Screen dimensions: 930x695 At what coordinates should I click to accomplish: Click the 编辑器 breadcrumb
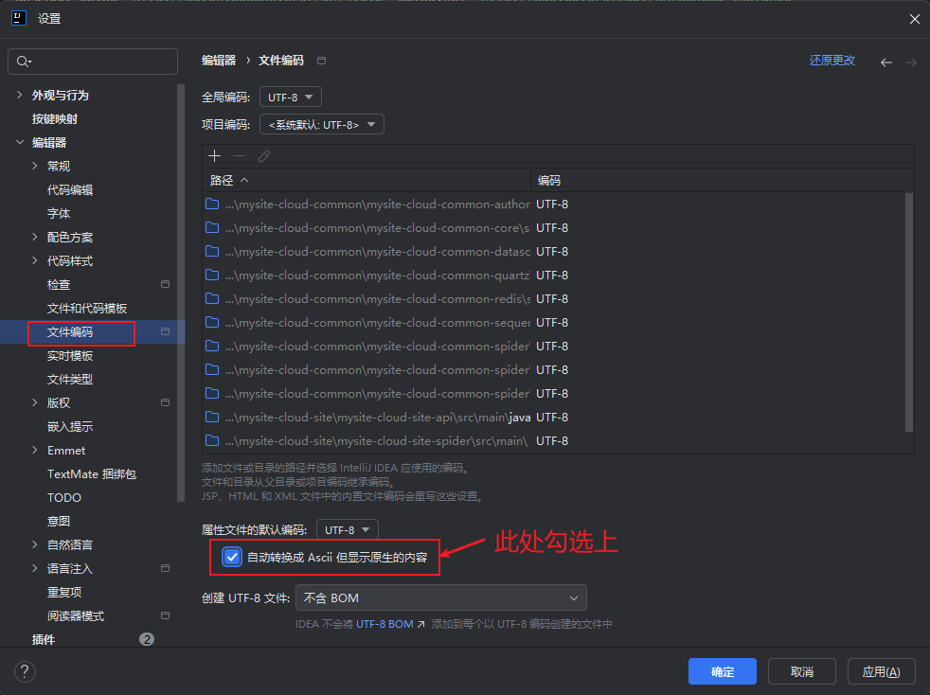(219, 61)
